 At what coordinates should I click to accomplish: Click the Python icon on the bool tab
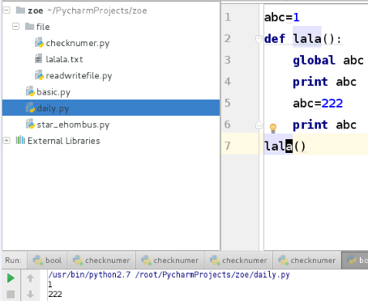pyautogui.click(x=38, y=261)
